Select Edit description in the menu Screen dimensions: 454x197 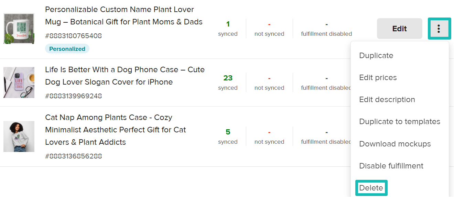tap(387, 100)
